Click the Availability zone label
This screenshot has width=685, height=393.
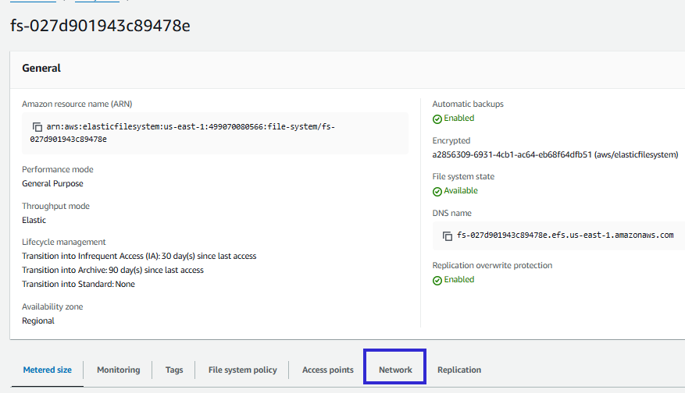pos(52,306)
